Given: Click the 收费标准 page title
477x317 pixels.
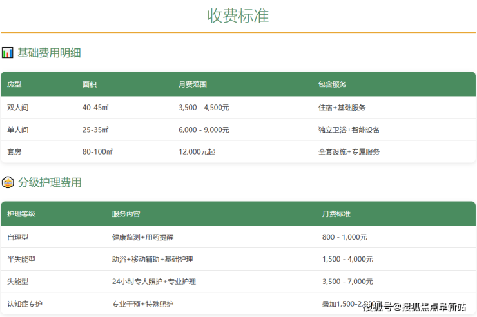Looking at the screenshot, I should point(238,15).
